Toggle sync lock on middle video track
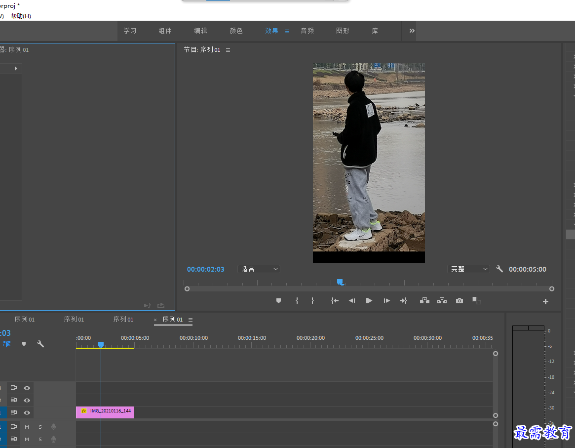575x448 pixels. coord(13,400)
